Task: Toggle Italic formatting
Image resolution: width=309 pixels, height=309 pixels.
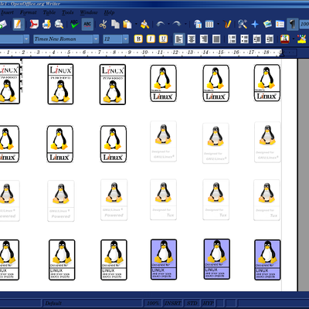Action: [x=151, y=39]
